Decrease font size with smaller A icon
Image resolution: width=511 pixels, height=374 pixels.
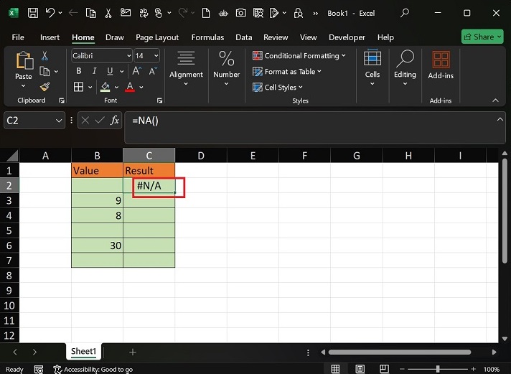click(x=153, y=71)
